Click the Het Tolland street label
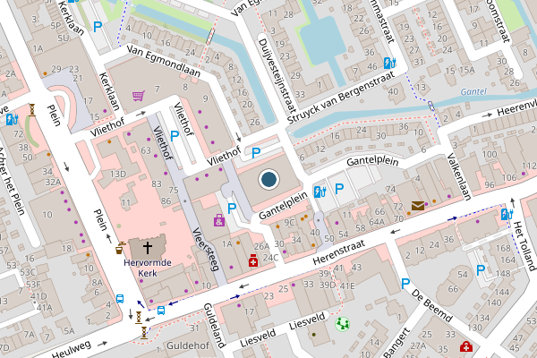 524,246
